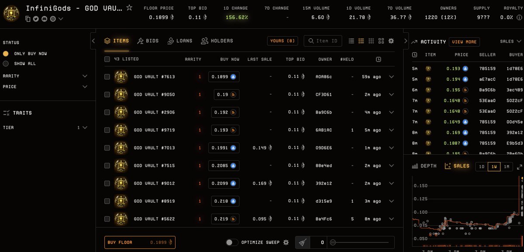
Task: Switch to the large grid view icon
Action: pos(381,41)
